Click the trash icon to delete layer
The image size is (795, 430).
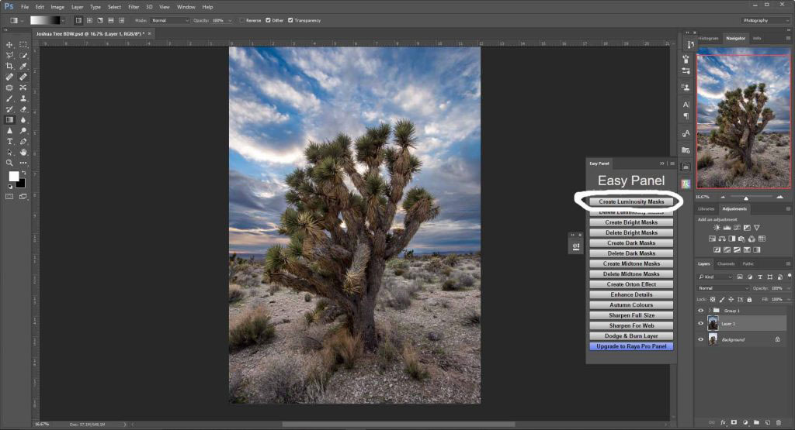point(779,422)
